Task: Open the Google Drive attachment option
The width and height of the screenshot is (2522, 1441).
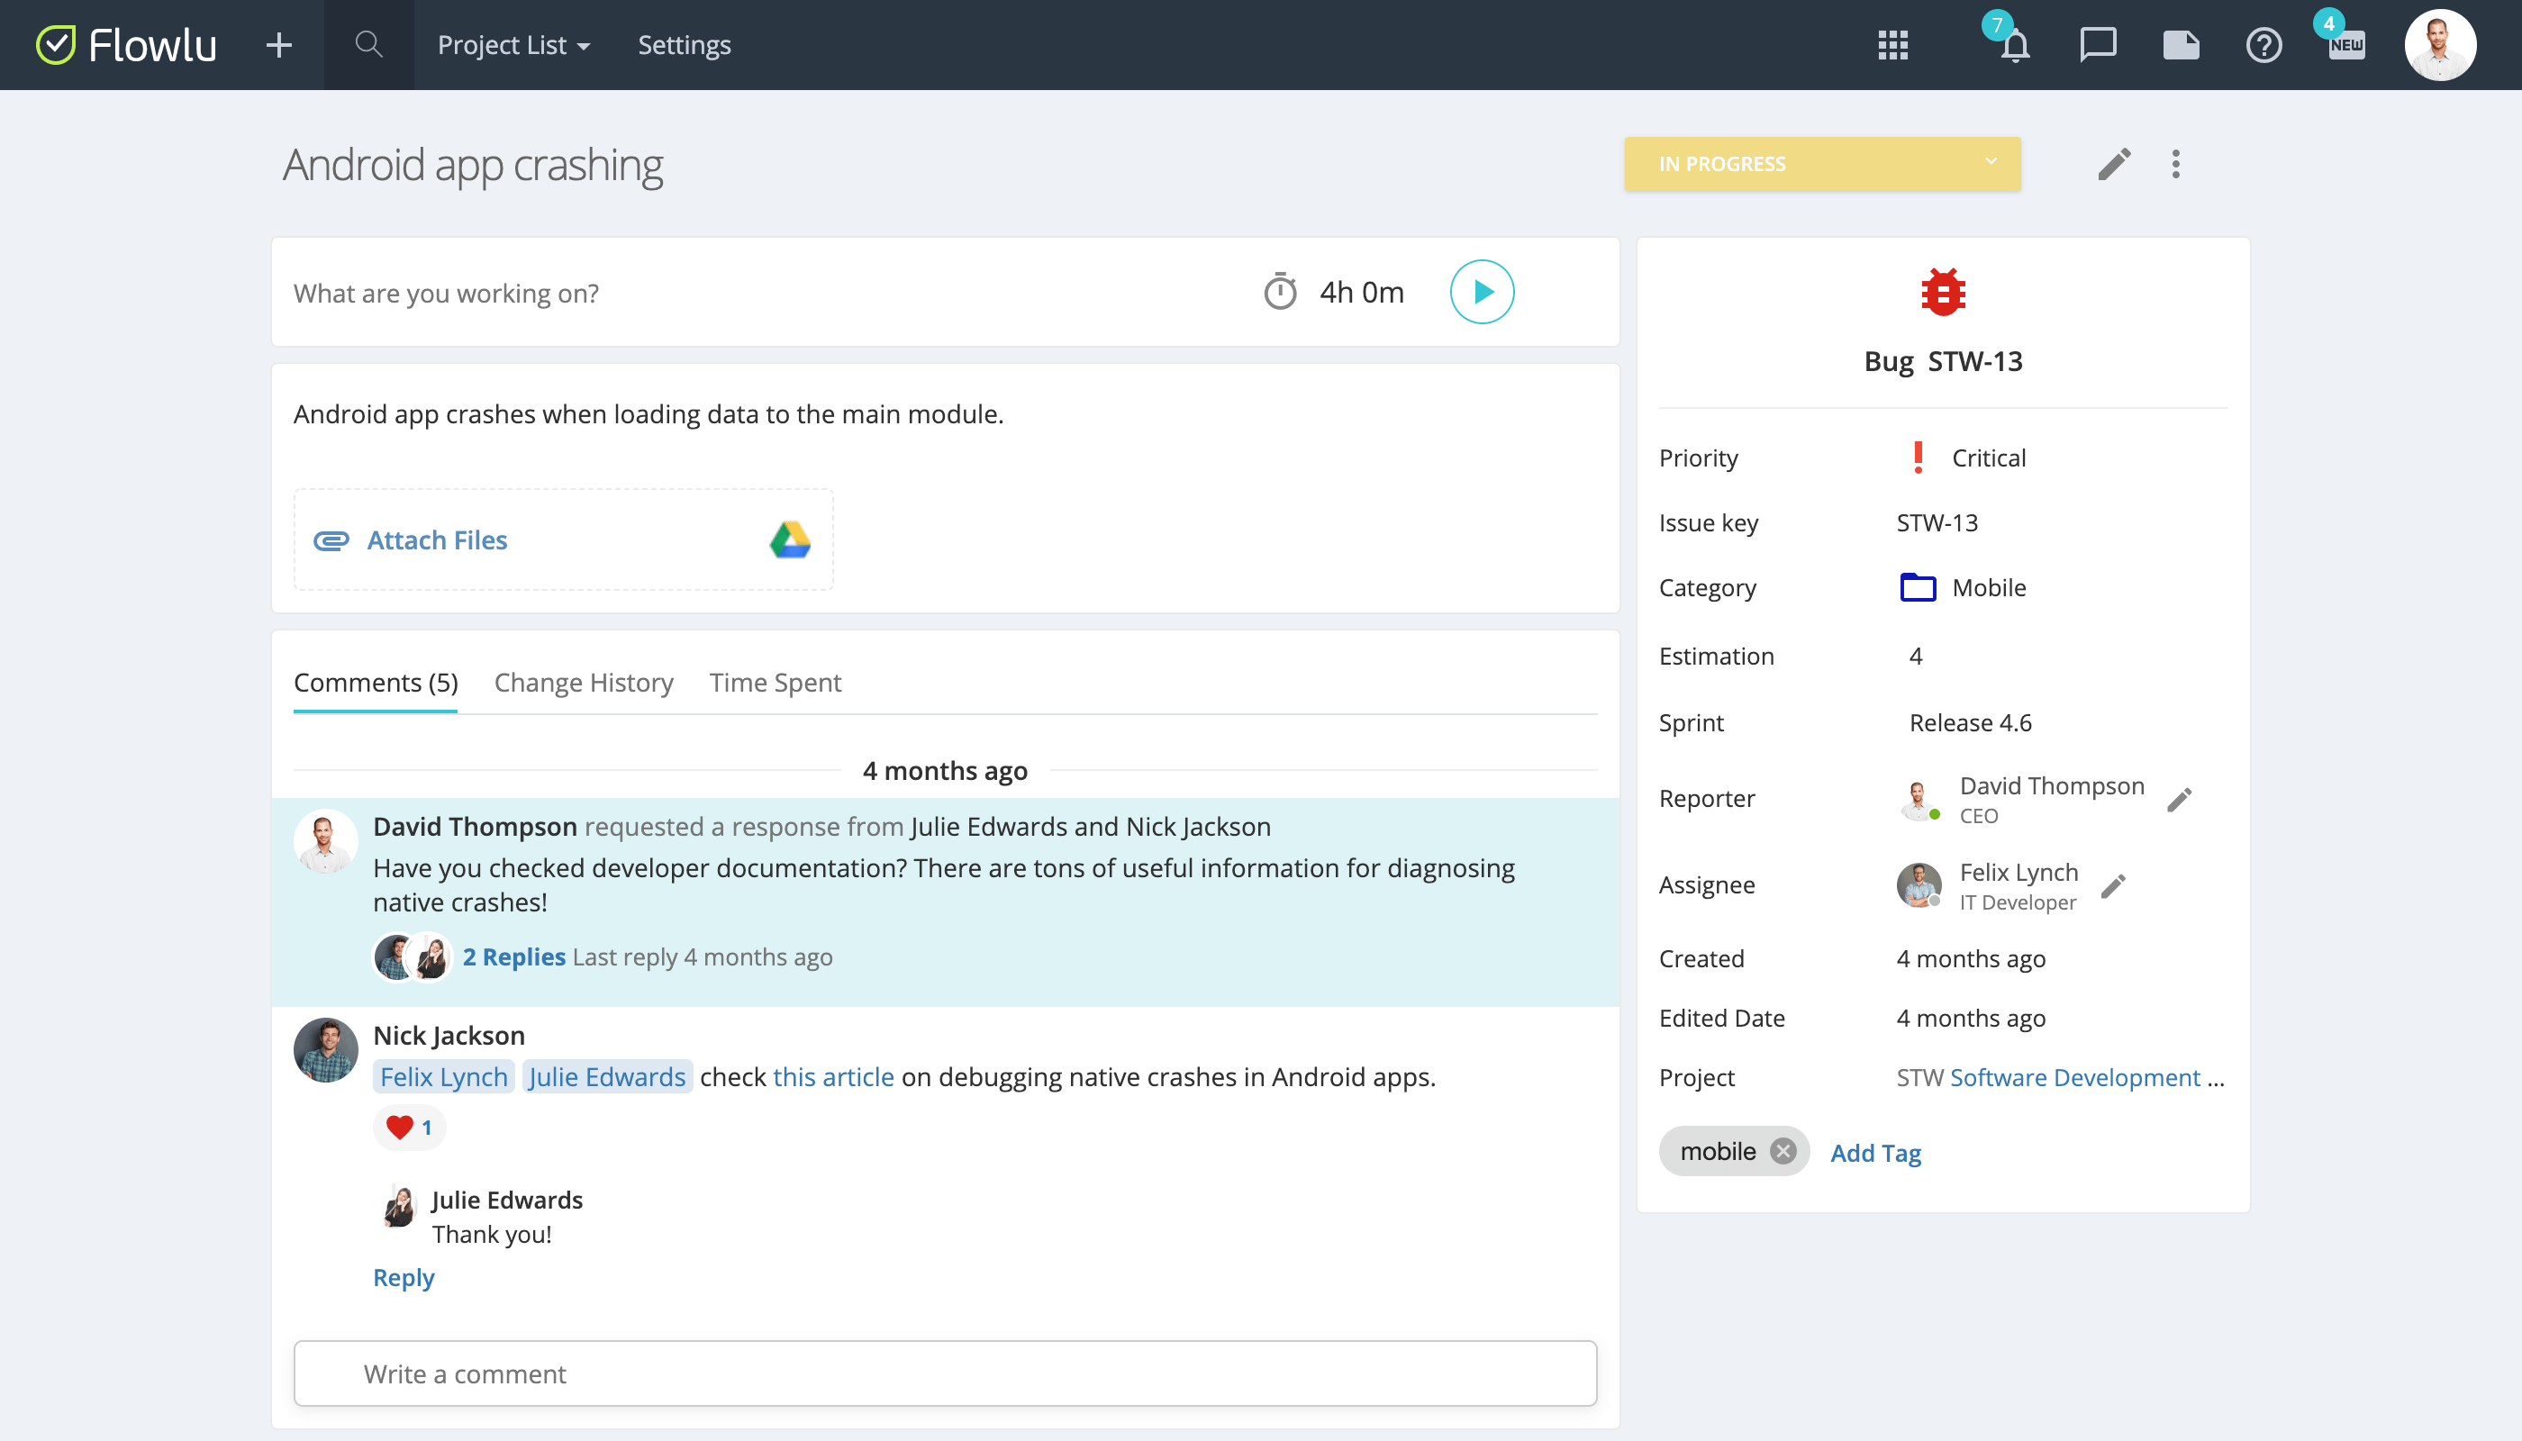Action: coord(790,539)
